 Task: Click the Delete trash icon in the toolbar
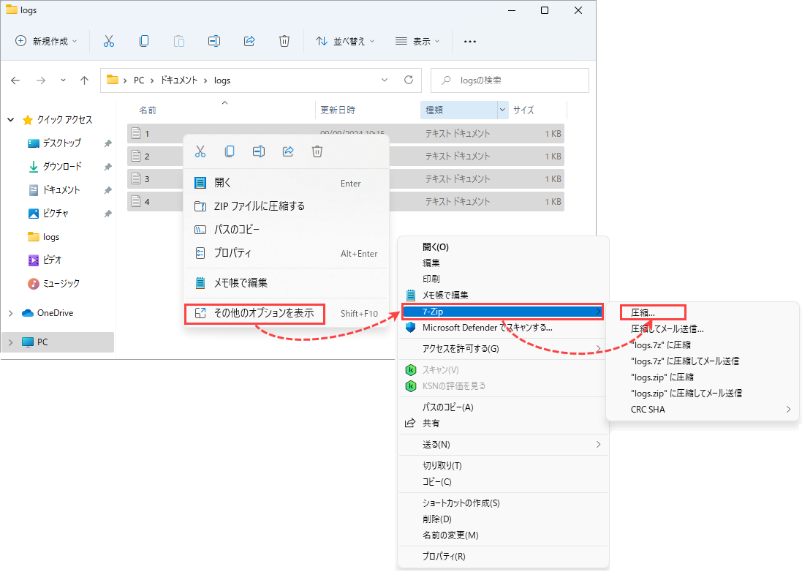(284, 41)
